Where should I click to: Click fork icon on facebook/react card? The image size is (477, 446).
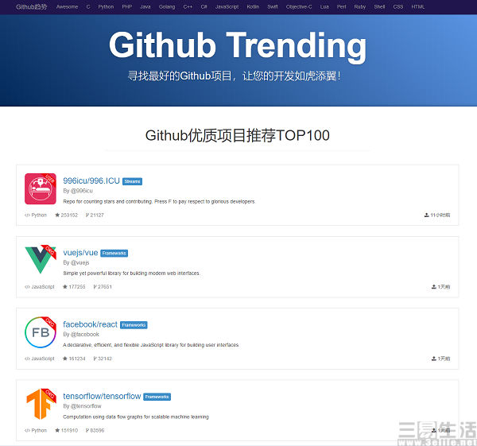[95, 359]
